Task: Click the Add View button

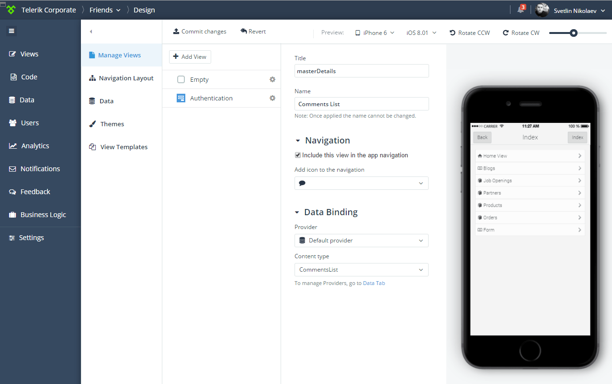Action: pos(190,56)
